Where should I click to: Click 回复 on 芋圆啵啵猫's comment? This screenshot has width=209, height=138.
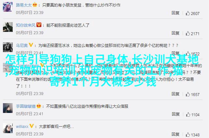click(176, 114)
